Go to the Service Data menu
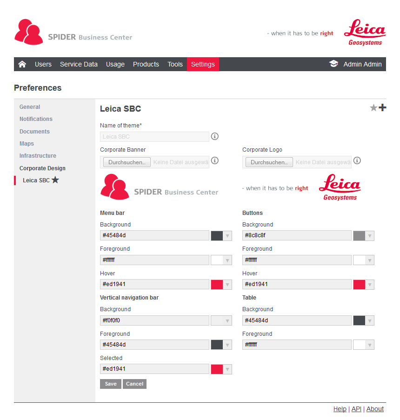 (79, 64)
